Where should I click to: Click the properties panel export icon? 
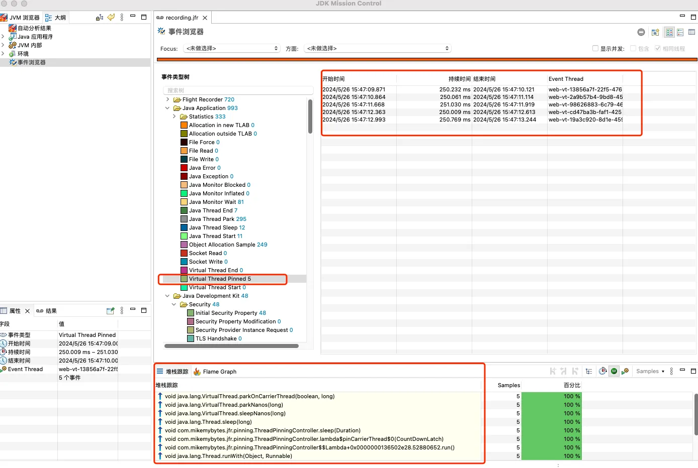pyautogui.click(x=111, y=311)
